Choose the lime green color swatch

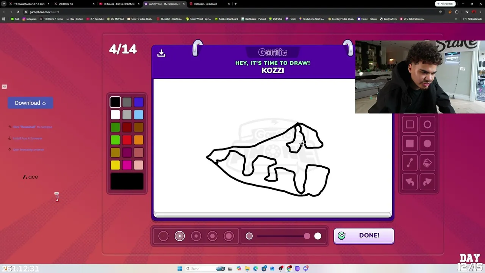(115, 140)
